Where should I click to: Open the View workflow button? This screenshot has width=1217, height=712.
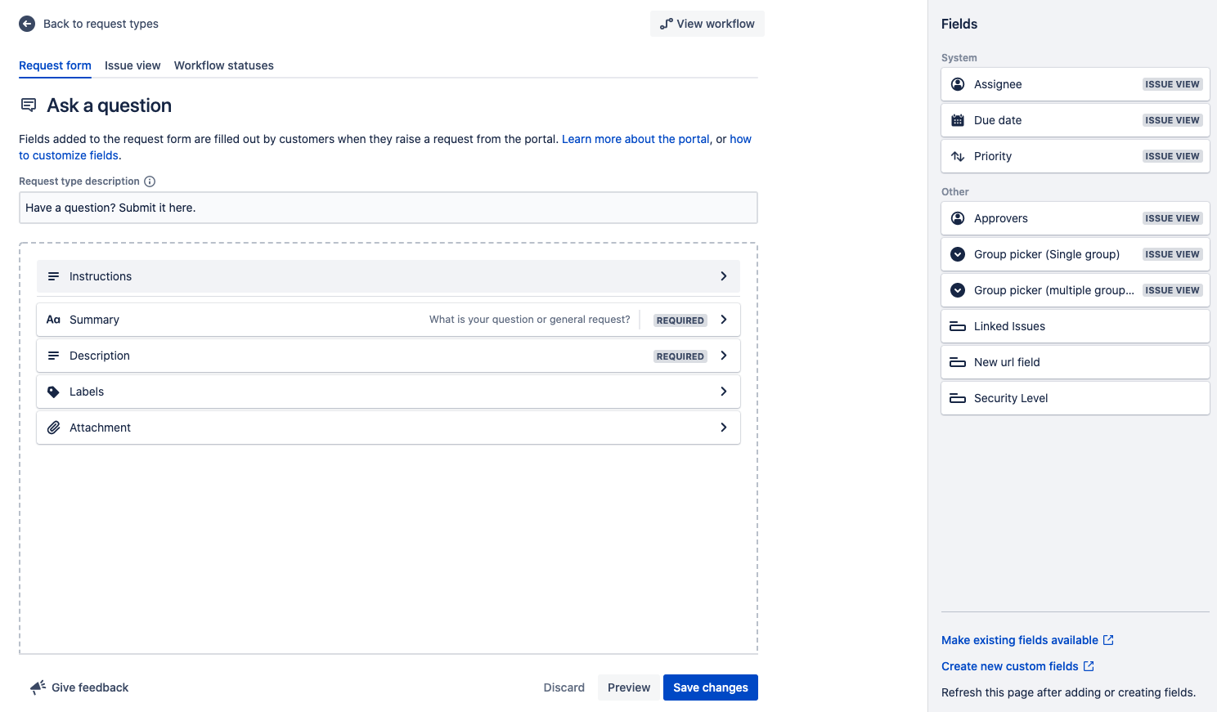[x=707, y=24]
